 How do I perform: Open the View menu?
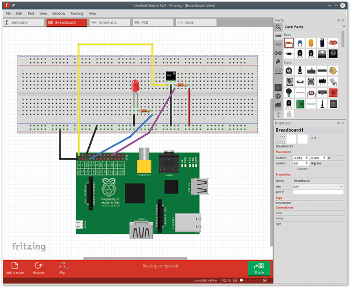click(43, 13)
